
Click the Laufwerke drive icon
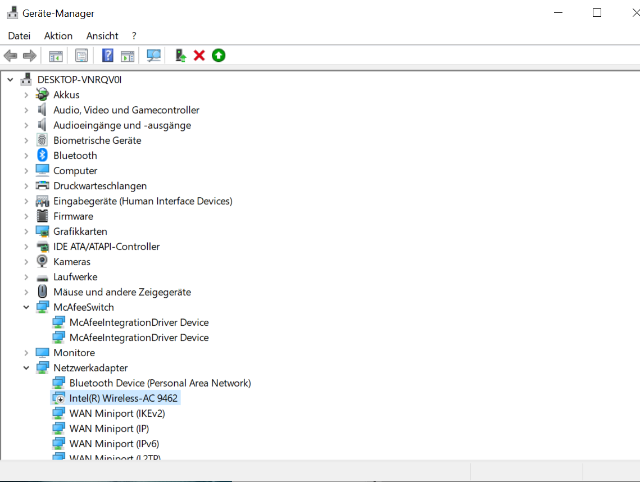[42, 278]
